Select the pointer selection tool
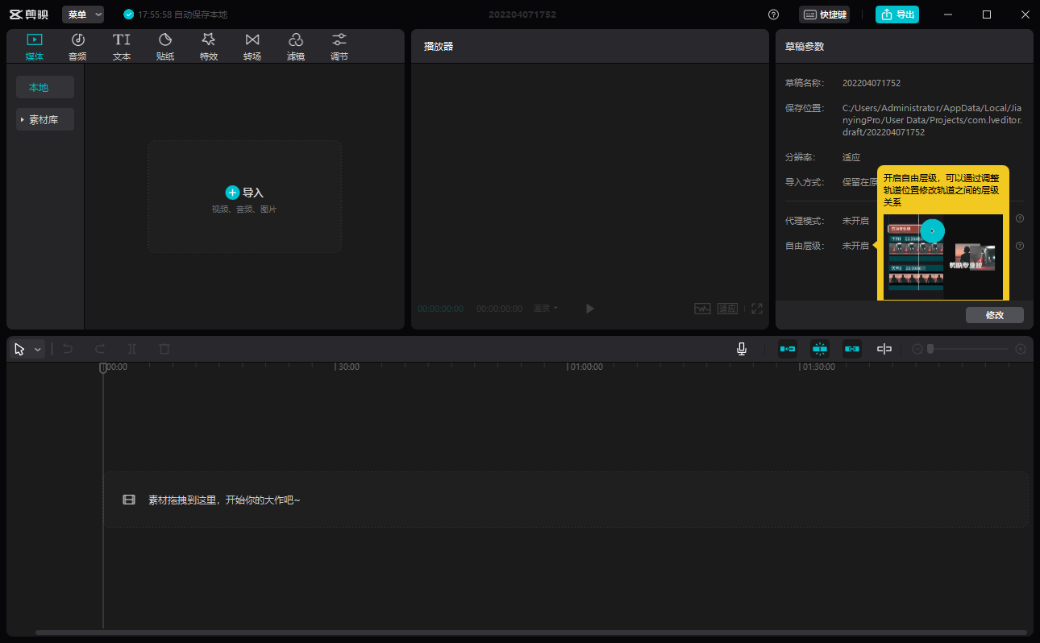Viewport: 1040px width, 643px height. coord(20,349)
